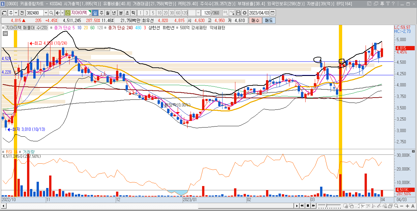Click the 최저 3,010 (10/13) marker label

(26, 129)
